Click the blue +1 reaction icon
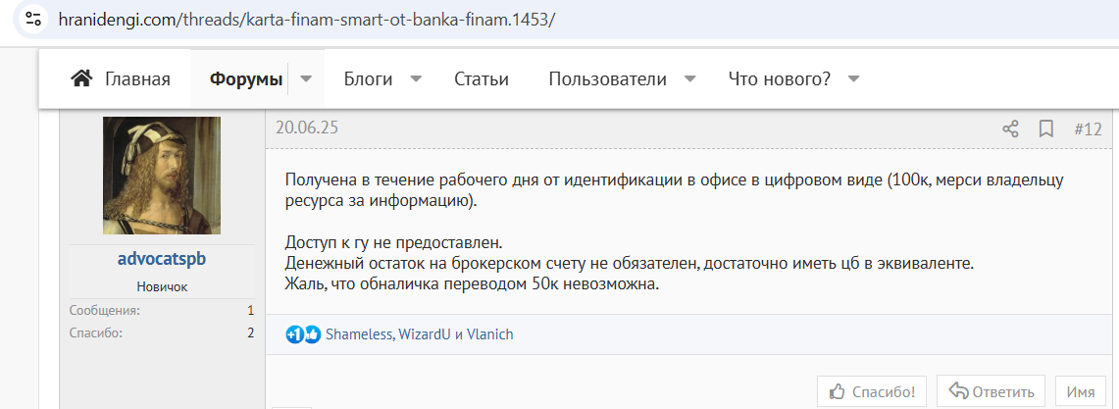1119x409 pixels. (294, 334)
